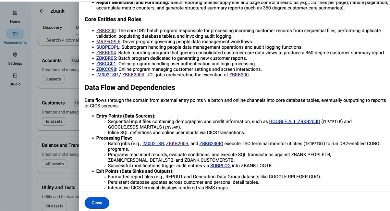390x211 pixels.
Task: Select the 84 assets chip
Action: click(55, 206)
